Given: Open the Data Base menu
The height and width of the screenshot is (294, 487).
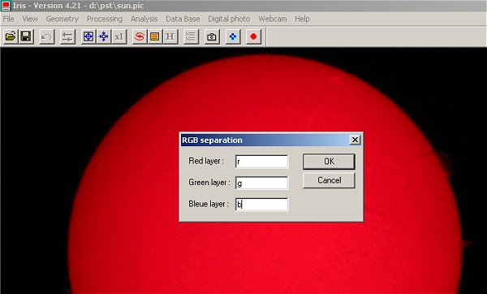Looking at the screenshot, I should coord(183,19).
